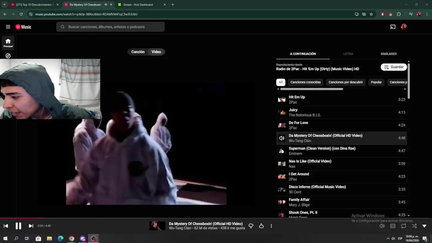Viewport: 432px width, 243px height.
Task: Open the Principal home sidebar item
Action: tap(8, 43)
